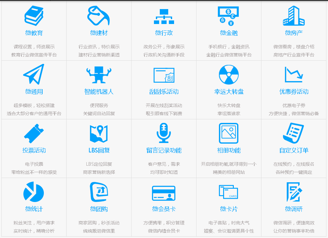Select the picture frame icon for 相册功能

[229, 133]
